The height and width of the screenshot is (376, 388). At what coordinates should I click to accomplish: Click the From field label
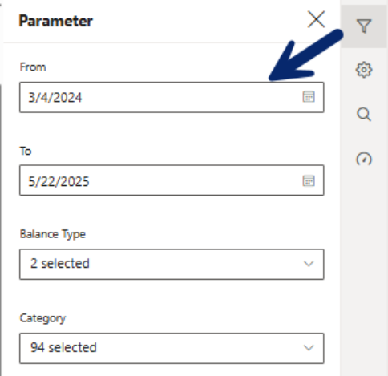pyautogui.click(x=33, y=67)
